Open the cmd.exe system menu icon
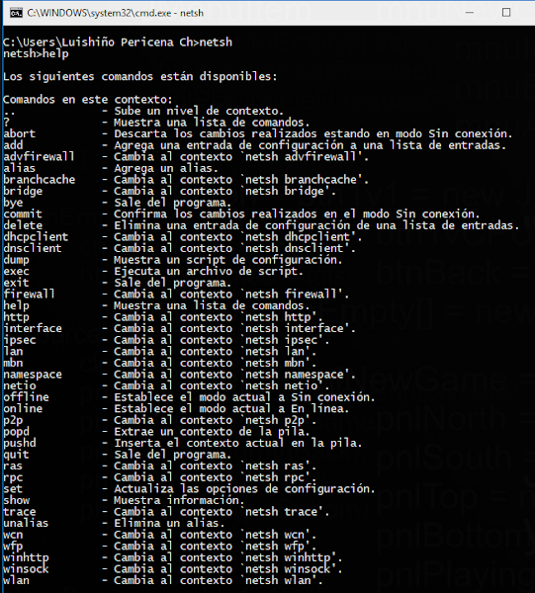This screenshot has width=535, height=593. coord(16,13)
